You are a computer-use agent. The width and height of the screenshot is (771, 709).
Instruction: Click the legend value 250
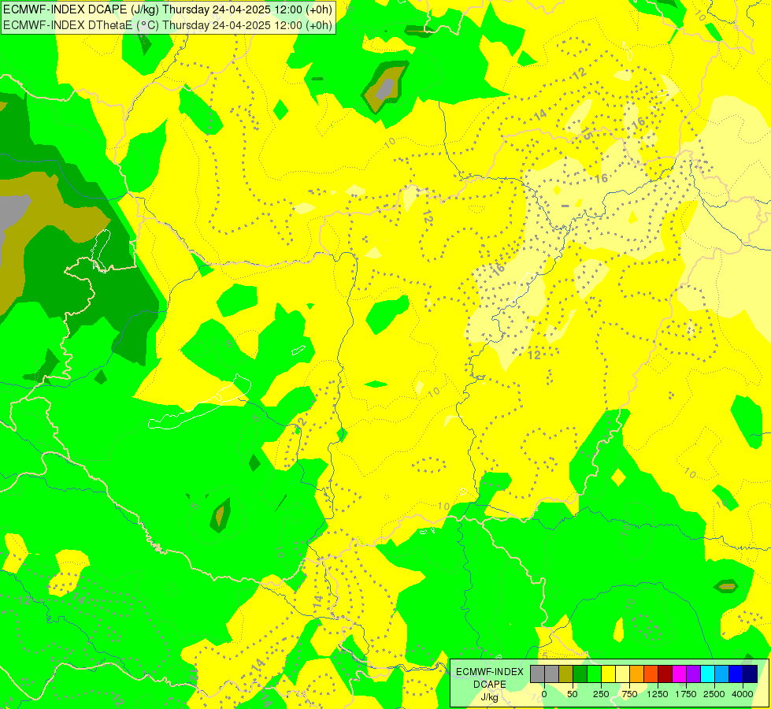(x=601, y=694)
